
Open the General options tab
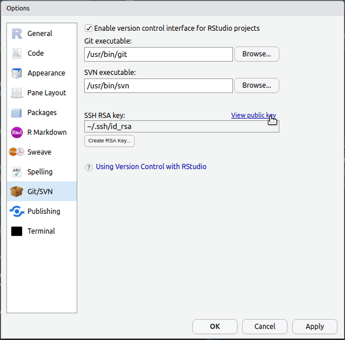39,34
